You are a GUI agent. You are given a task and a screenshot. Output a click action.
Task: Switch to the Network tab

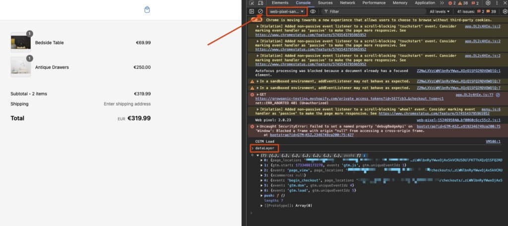tap(347, 2)
